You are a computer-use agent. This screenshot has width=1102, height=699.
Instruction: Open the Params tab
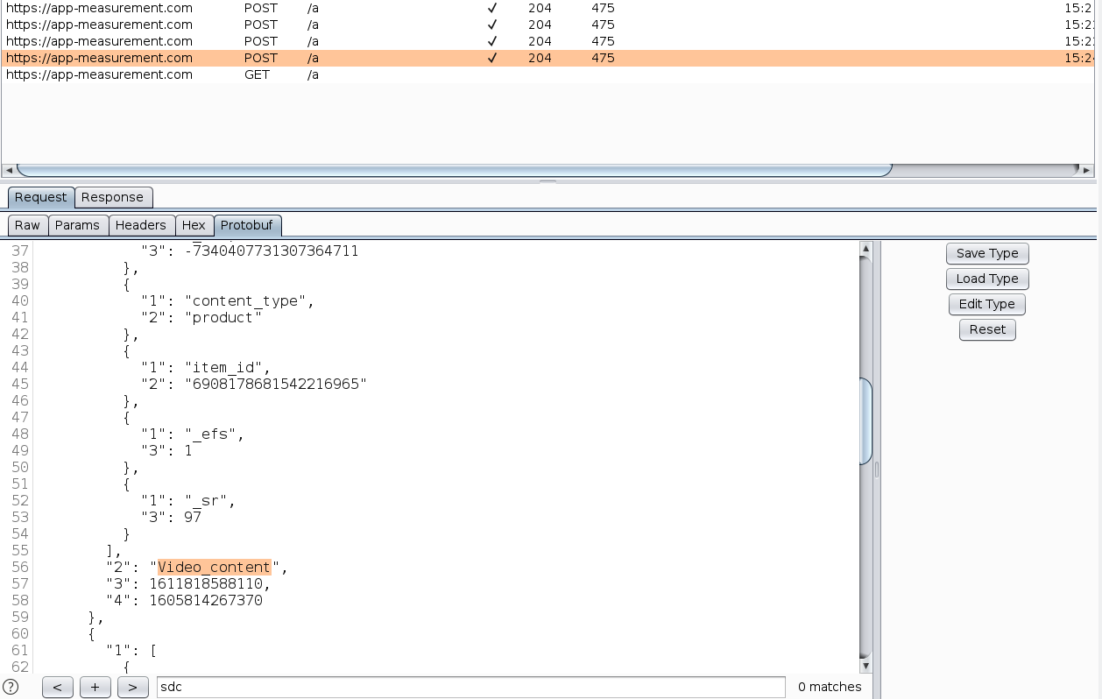77,225
